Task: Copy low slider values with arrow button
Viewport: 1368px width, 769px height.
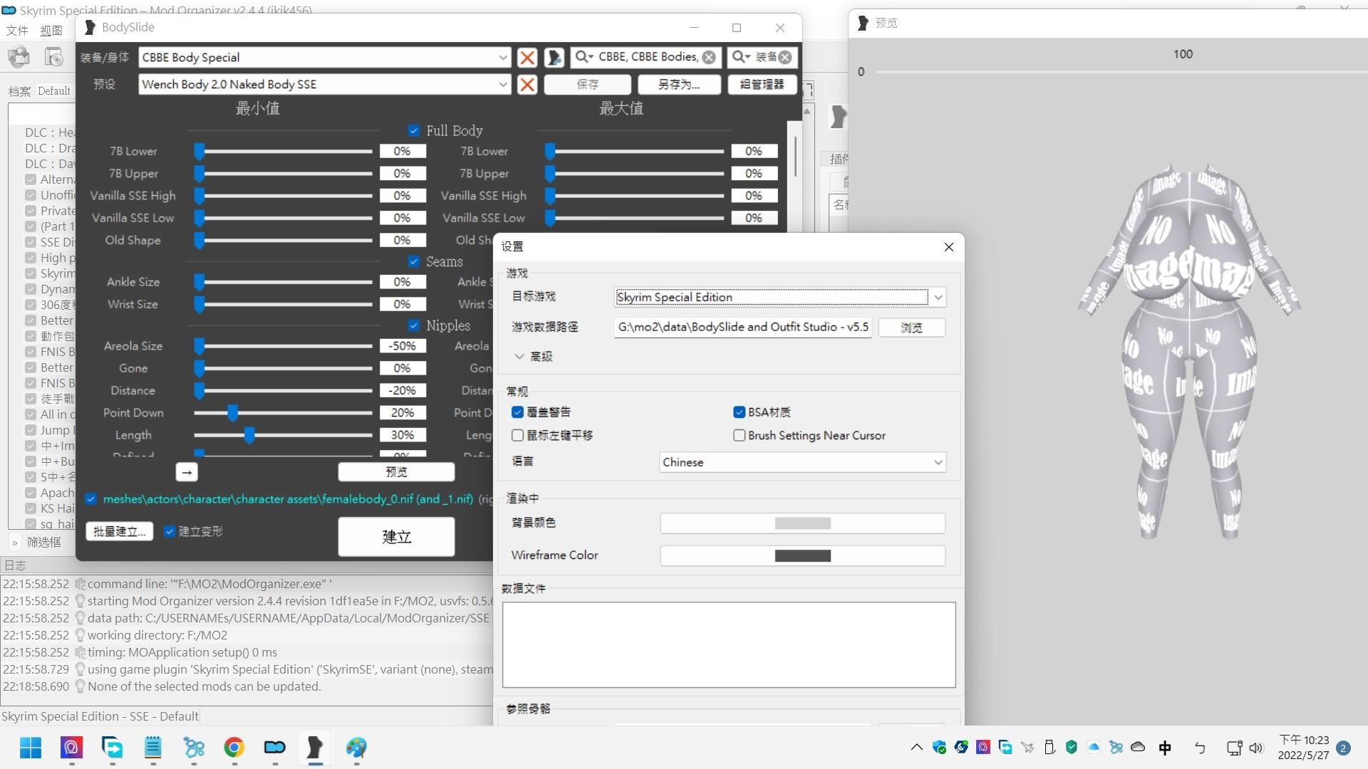Action: pos(187,472)
